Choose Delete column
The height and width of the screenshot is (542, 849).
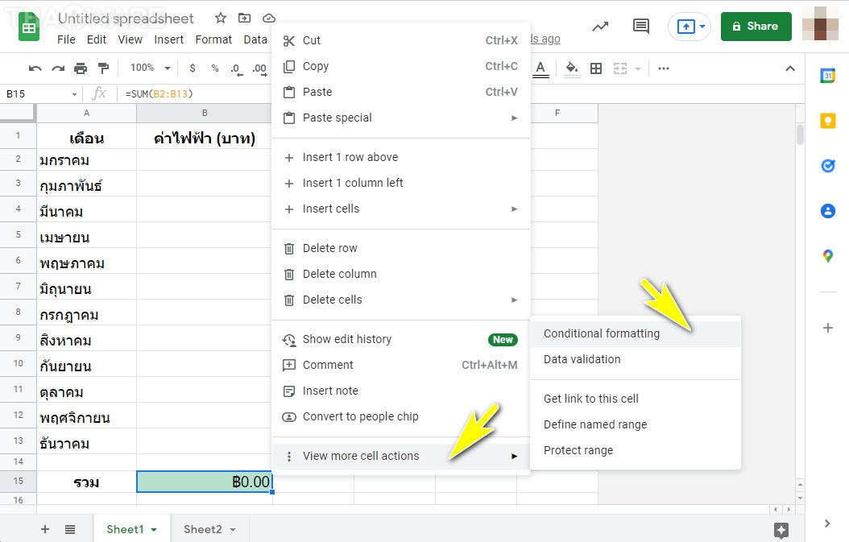click(400, 274)
